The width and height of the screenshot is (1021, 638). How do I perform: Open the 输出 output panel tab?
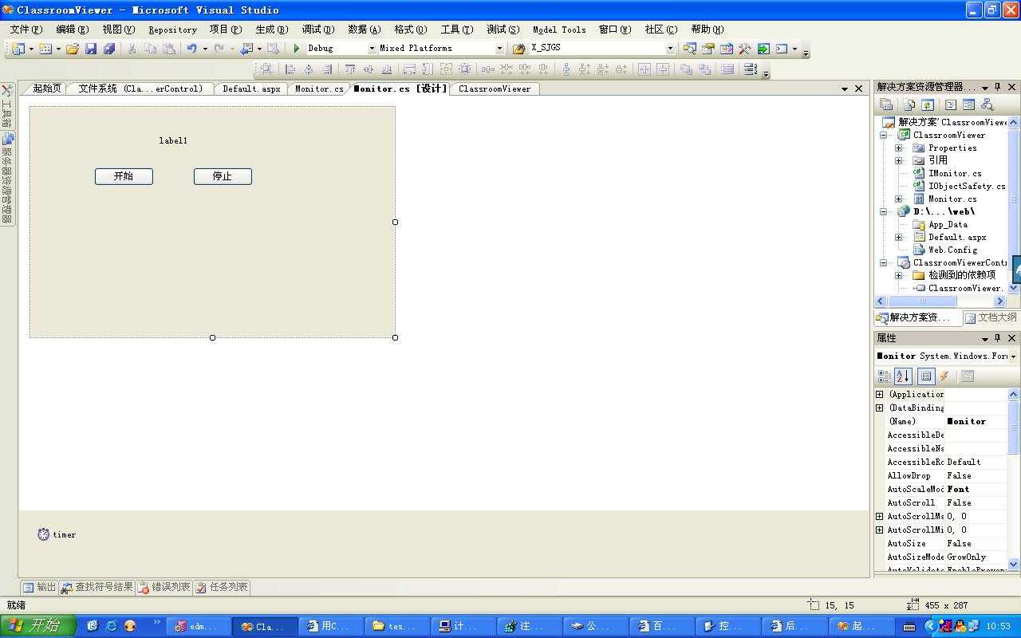[x=39, y=587]
